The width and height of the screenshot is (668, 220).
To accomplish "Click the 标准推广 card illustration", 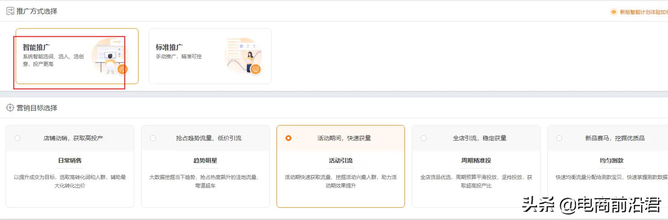I will pyautogui.click(x=244, y=56).
